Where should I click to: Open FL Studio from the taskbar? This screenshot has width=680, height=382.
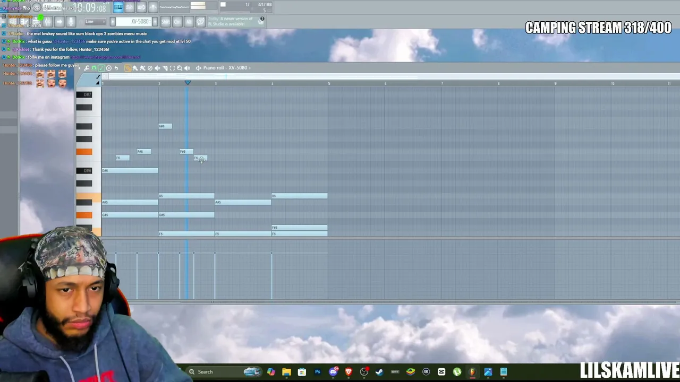pyautogui.click(x=472, y=372)
